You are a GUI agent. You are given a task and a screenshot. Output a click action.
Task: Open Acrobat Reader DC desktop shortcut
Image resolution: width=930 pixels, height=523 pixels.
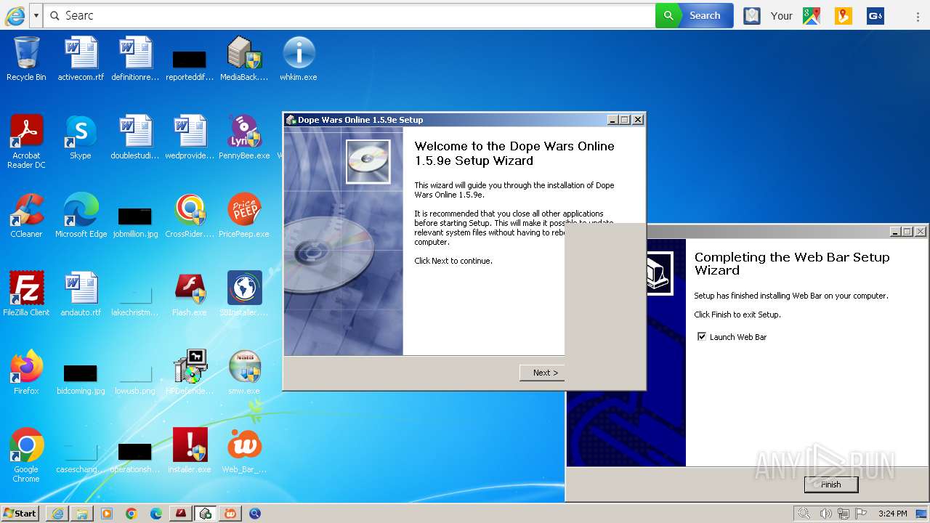click(x=26, y=141)
